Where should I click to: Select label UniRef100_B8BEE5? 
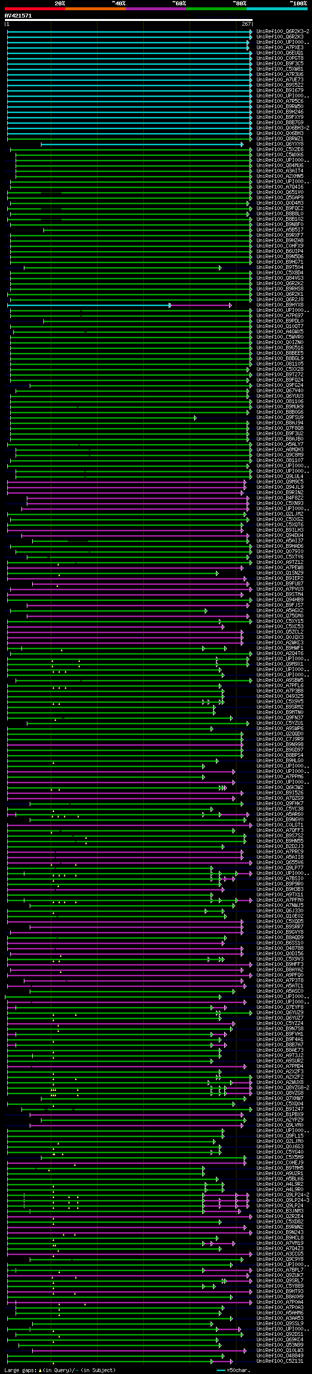[280, 353]
